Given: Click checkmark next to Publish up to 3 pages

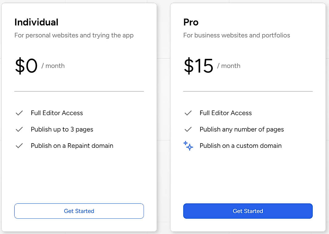Looking at the screenshot, I should coord(19,129).
